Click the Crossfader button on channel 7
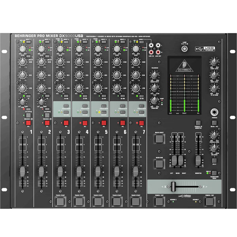This screenshot has width=237, height=237. (141, 106)
